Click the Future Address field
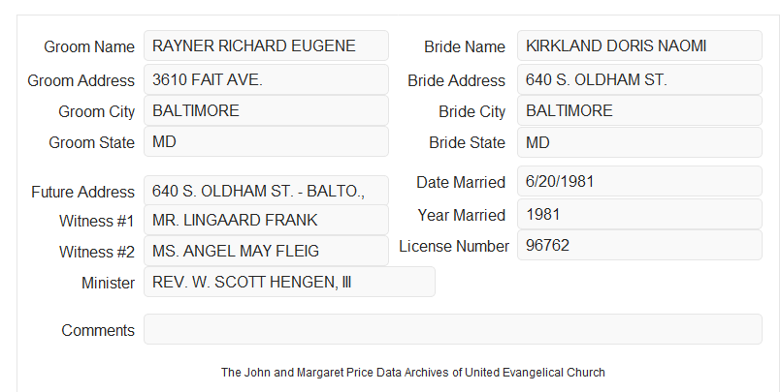781x392 pixels. pyautogui.click(x=266, y=191)
